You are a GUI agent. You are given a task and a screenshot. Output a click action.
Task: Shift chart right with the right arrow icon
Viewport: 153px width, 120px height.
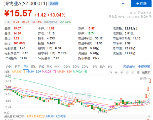(x=133, y=72)
